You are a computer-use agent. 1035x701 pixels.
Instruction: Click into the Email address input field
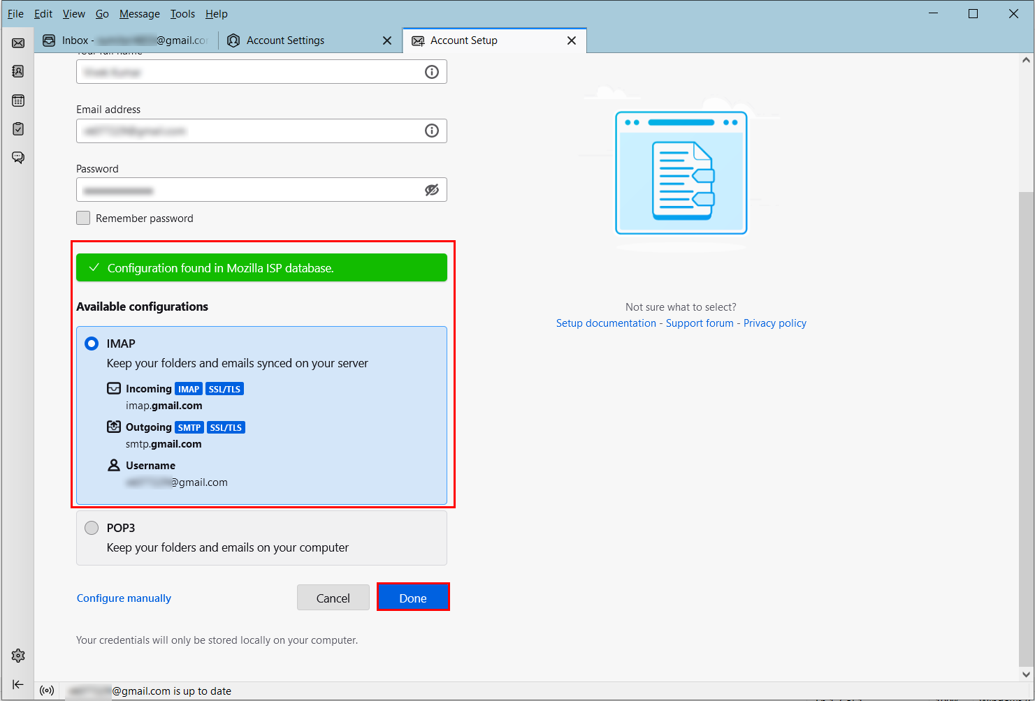[261, 131]
